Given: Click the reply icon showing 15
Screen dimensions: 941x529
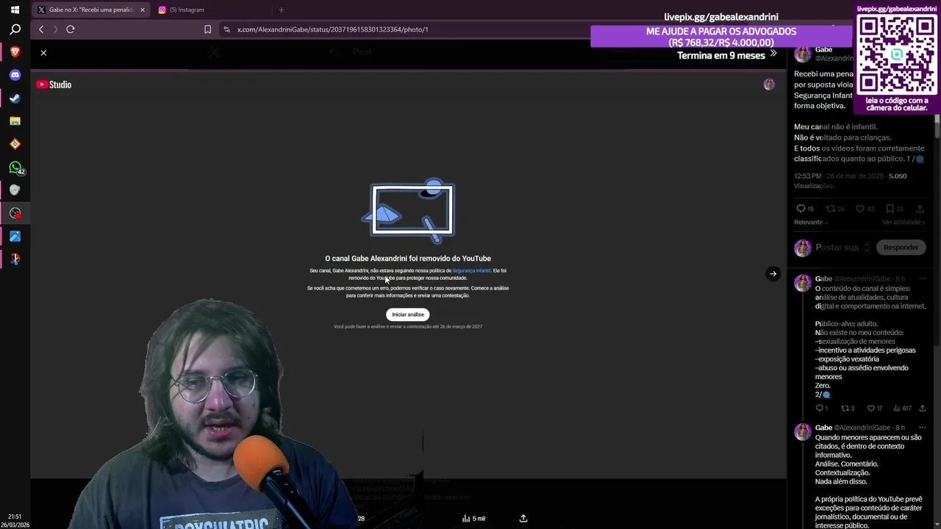Looking at the screenshot, I should pyautogui.click(x=805, y=209).
